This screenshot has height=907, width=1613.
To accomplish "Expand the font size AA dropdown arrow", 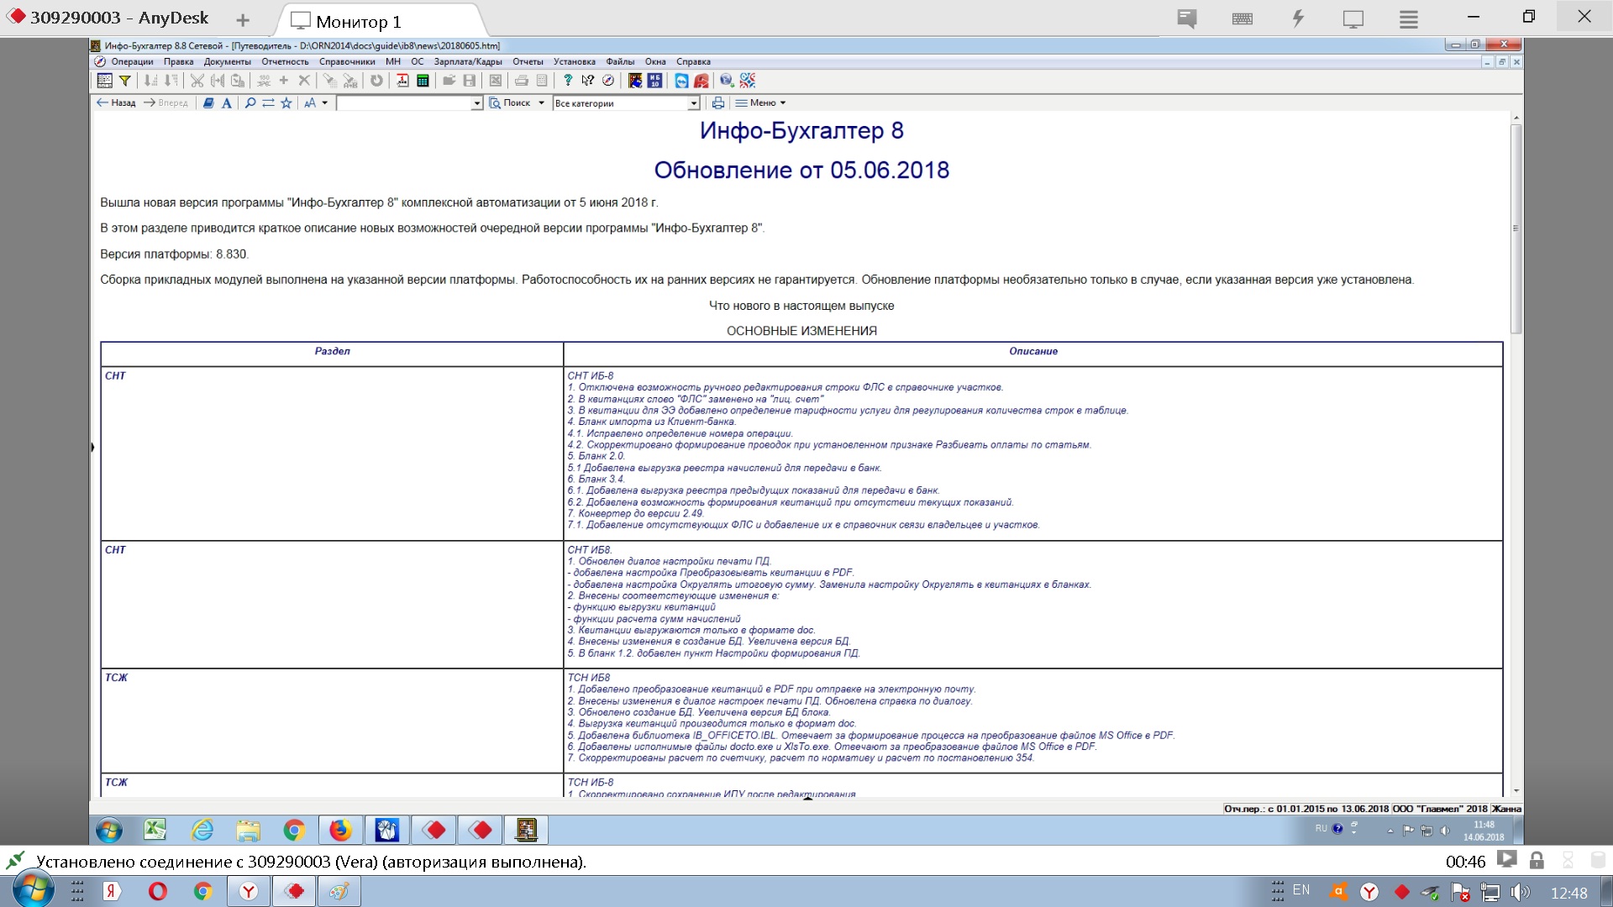I will [x=324, y=103].
